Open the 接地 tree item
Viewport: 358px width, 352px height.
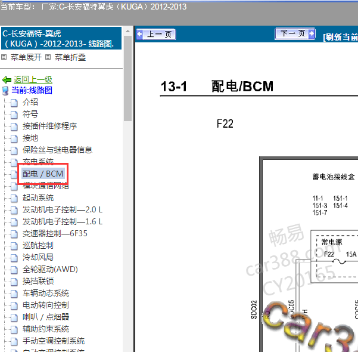(30, 138)
